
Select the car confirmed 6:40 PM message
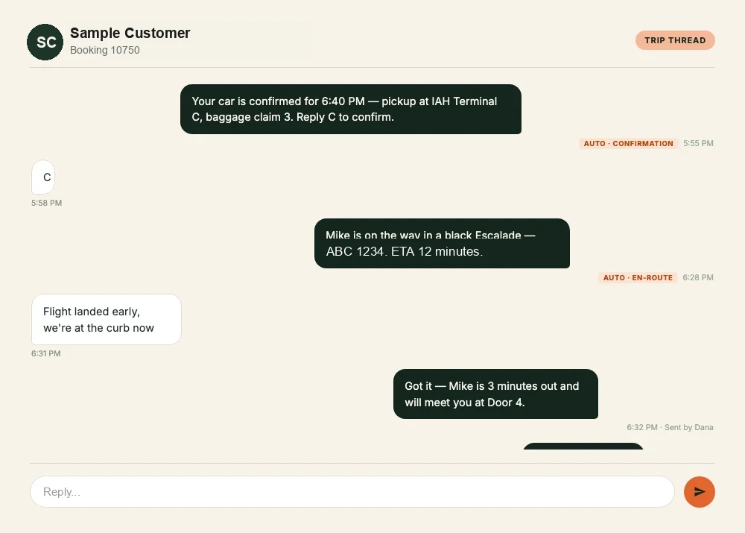(x=351, y=109)
